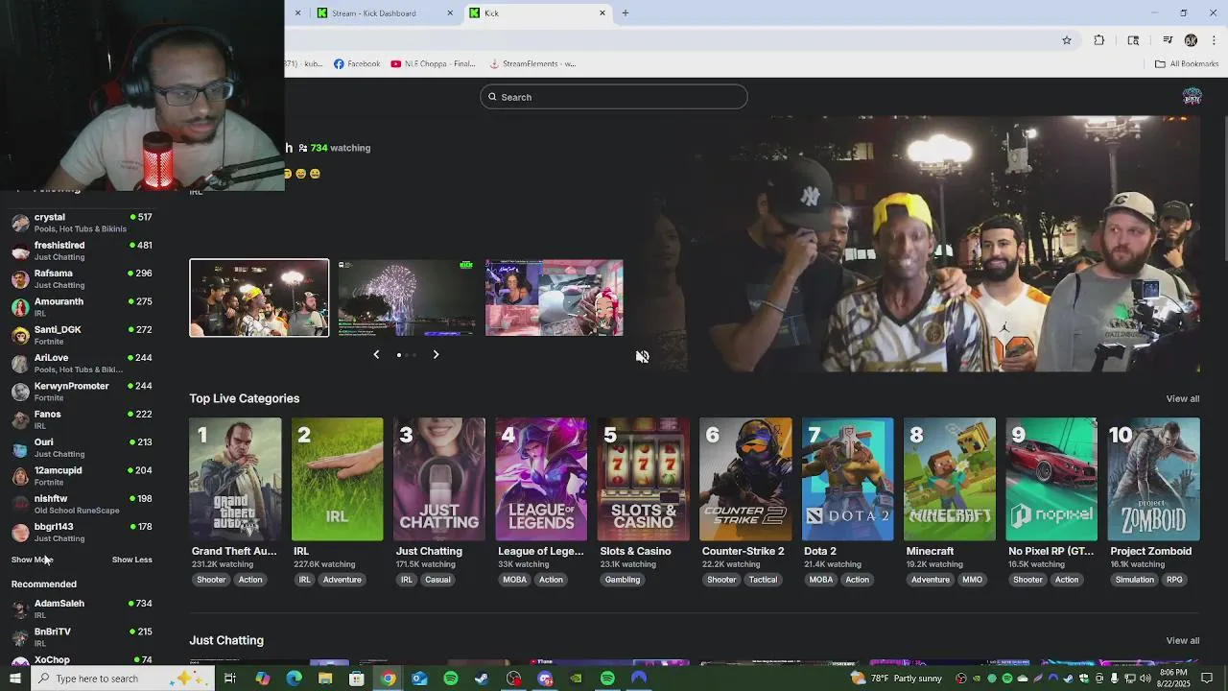Switch to Stream - Kick Dashboard tab

tap(382, 13)
